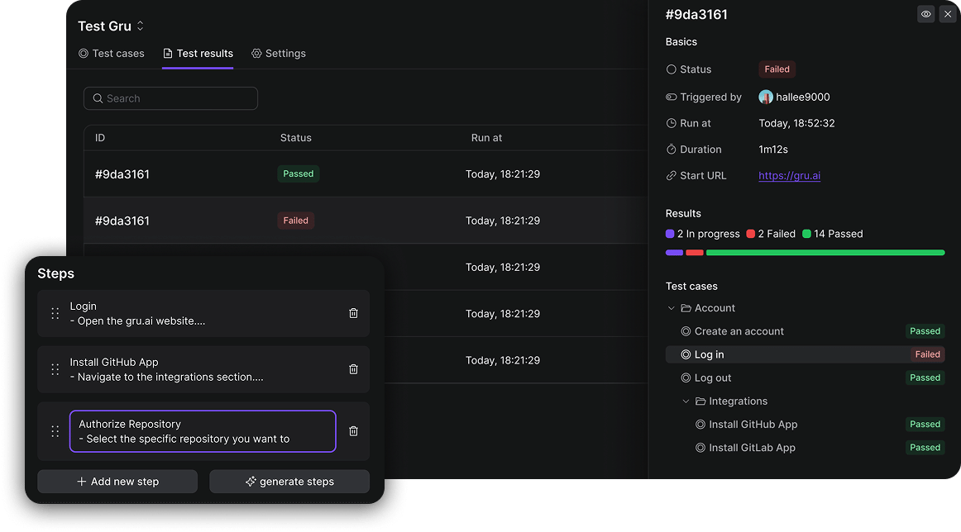
Task: Add a new step
Action: pos(117,482)
